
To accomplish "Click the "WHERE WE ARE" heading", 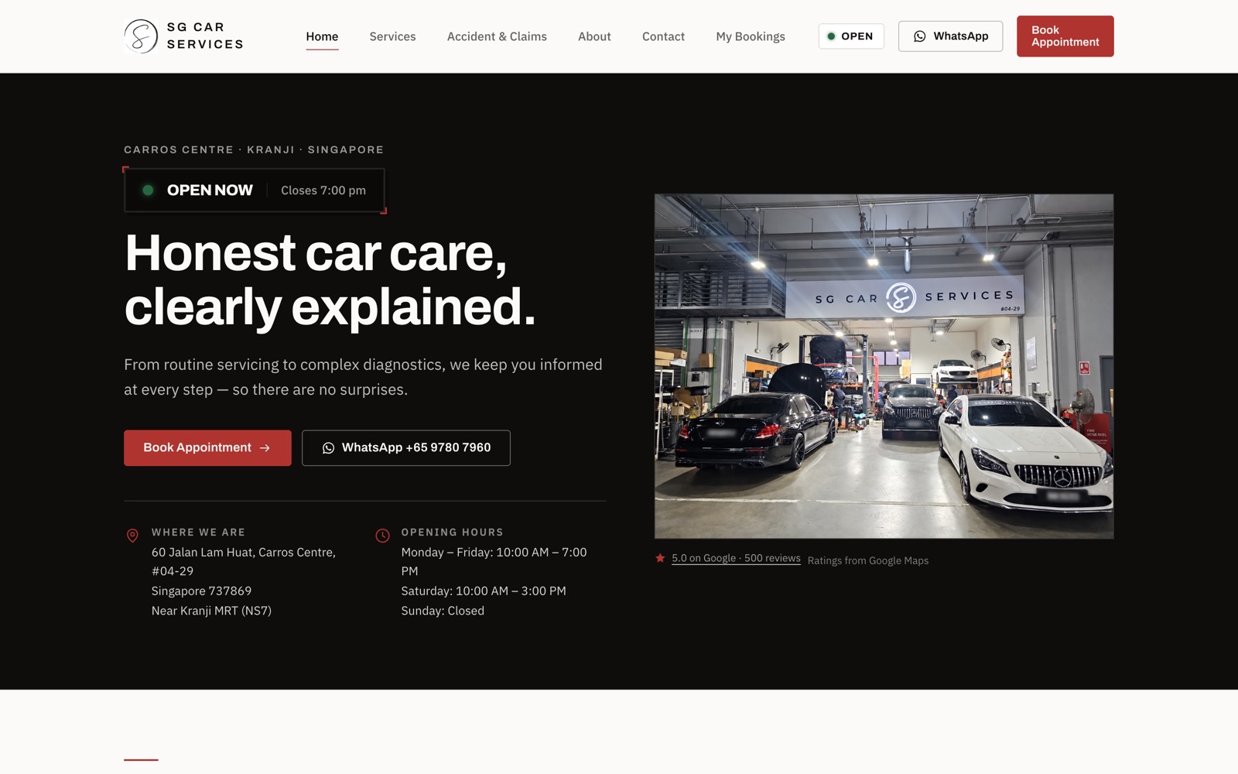I will (x=198, y=533).
